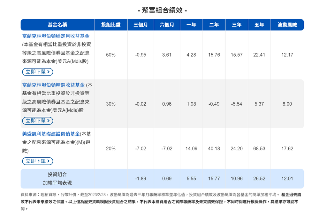This screenshot has width=327, height=215.
Task: Click the -0.49 two-year value
Action: [214, 104]
